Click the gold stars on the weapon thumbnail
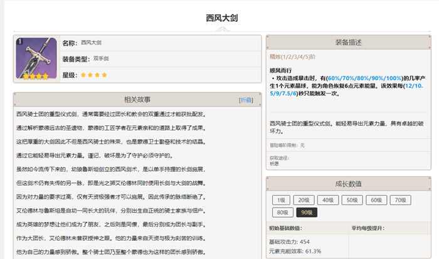The width and height of the screenshot is (439, 259). click(36, 77)
